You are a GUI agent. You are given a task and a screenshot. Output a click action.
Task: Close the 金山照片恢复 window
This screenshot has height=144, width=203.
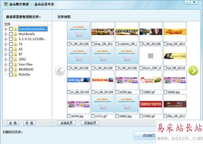click(x=194, y=2)
